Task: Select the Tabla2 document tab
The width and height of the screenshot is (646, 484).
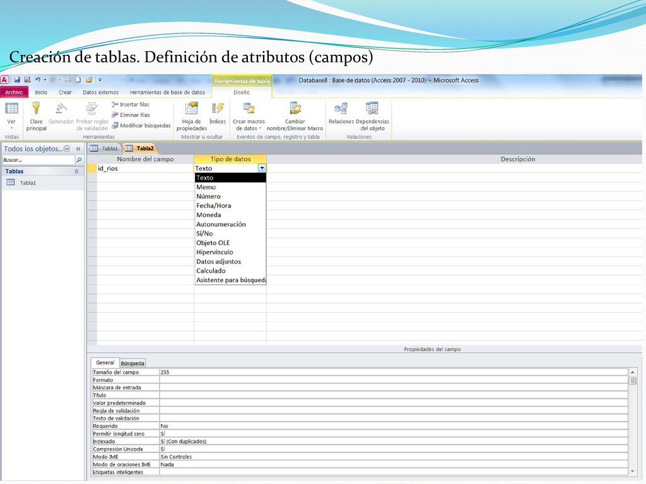Action: point(140,149)
